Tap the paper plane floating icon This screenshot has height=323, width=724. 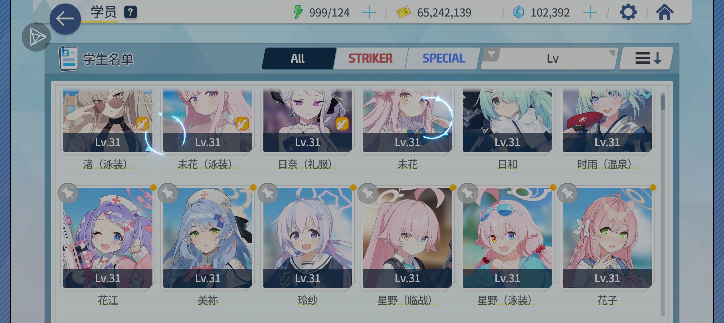click(x=36, y=37)
